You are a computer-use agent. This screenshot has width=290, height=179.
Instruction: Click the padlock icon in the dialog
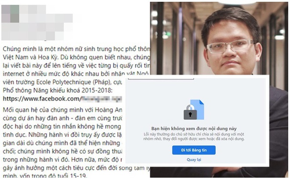pyautogui.click(x=190, y=112)
